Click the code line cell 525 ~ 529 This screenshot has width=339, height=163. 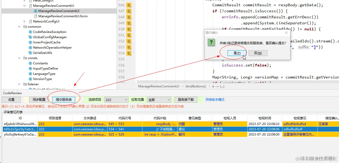click(125, 134)
